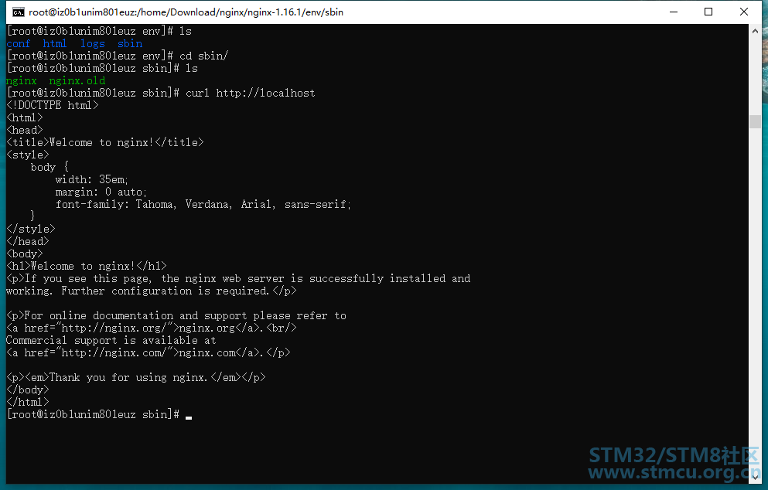The image size is (768, 490).
Task: Click the console icon in the title bar
Action: click(19, 12)
